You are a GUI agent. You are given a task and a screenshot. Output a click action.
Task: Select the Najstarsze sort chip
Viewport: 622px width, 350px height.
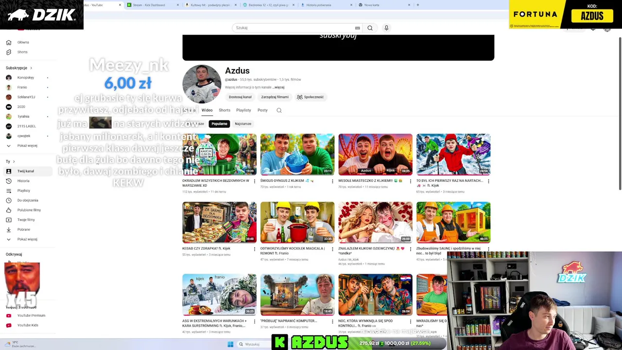point(243,124)
